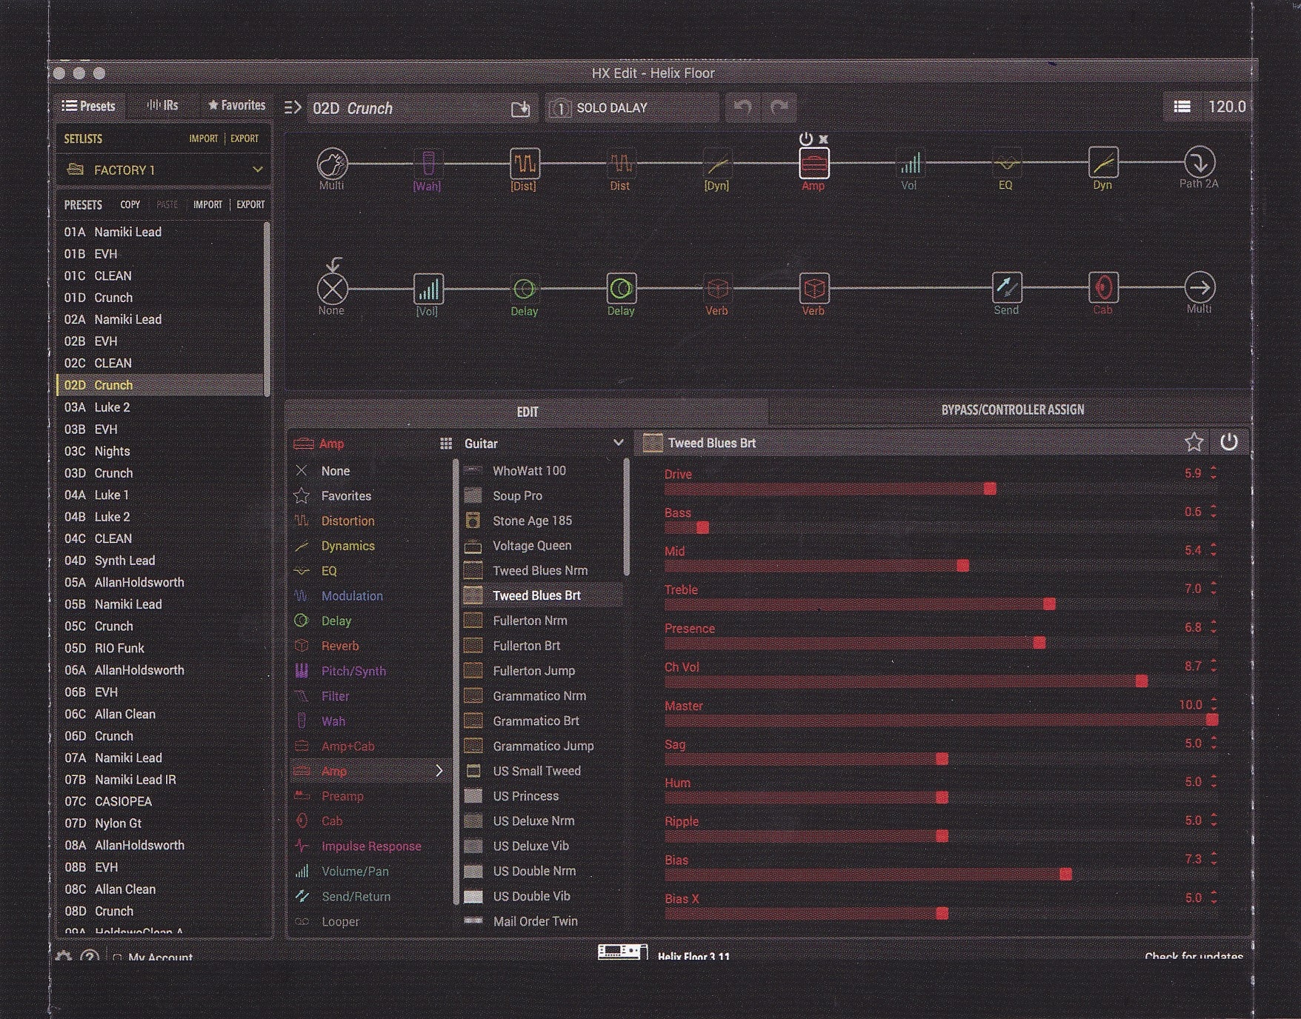Toggle bypass power button for Tweed Blues Brt
Screen dimensions: 1301x1019
coord(1228,443)
